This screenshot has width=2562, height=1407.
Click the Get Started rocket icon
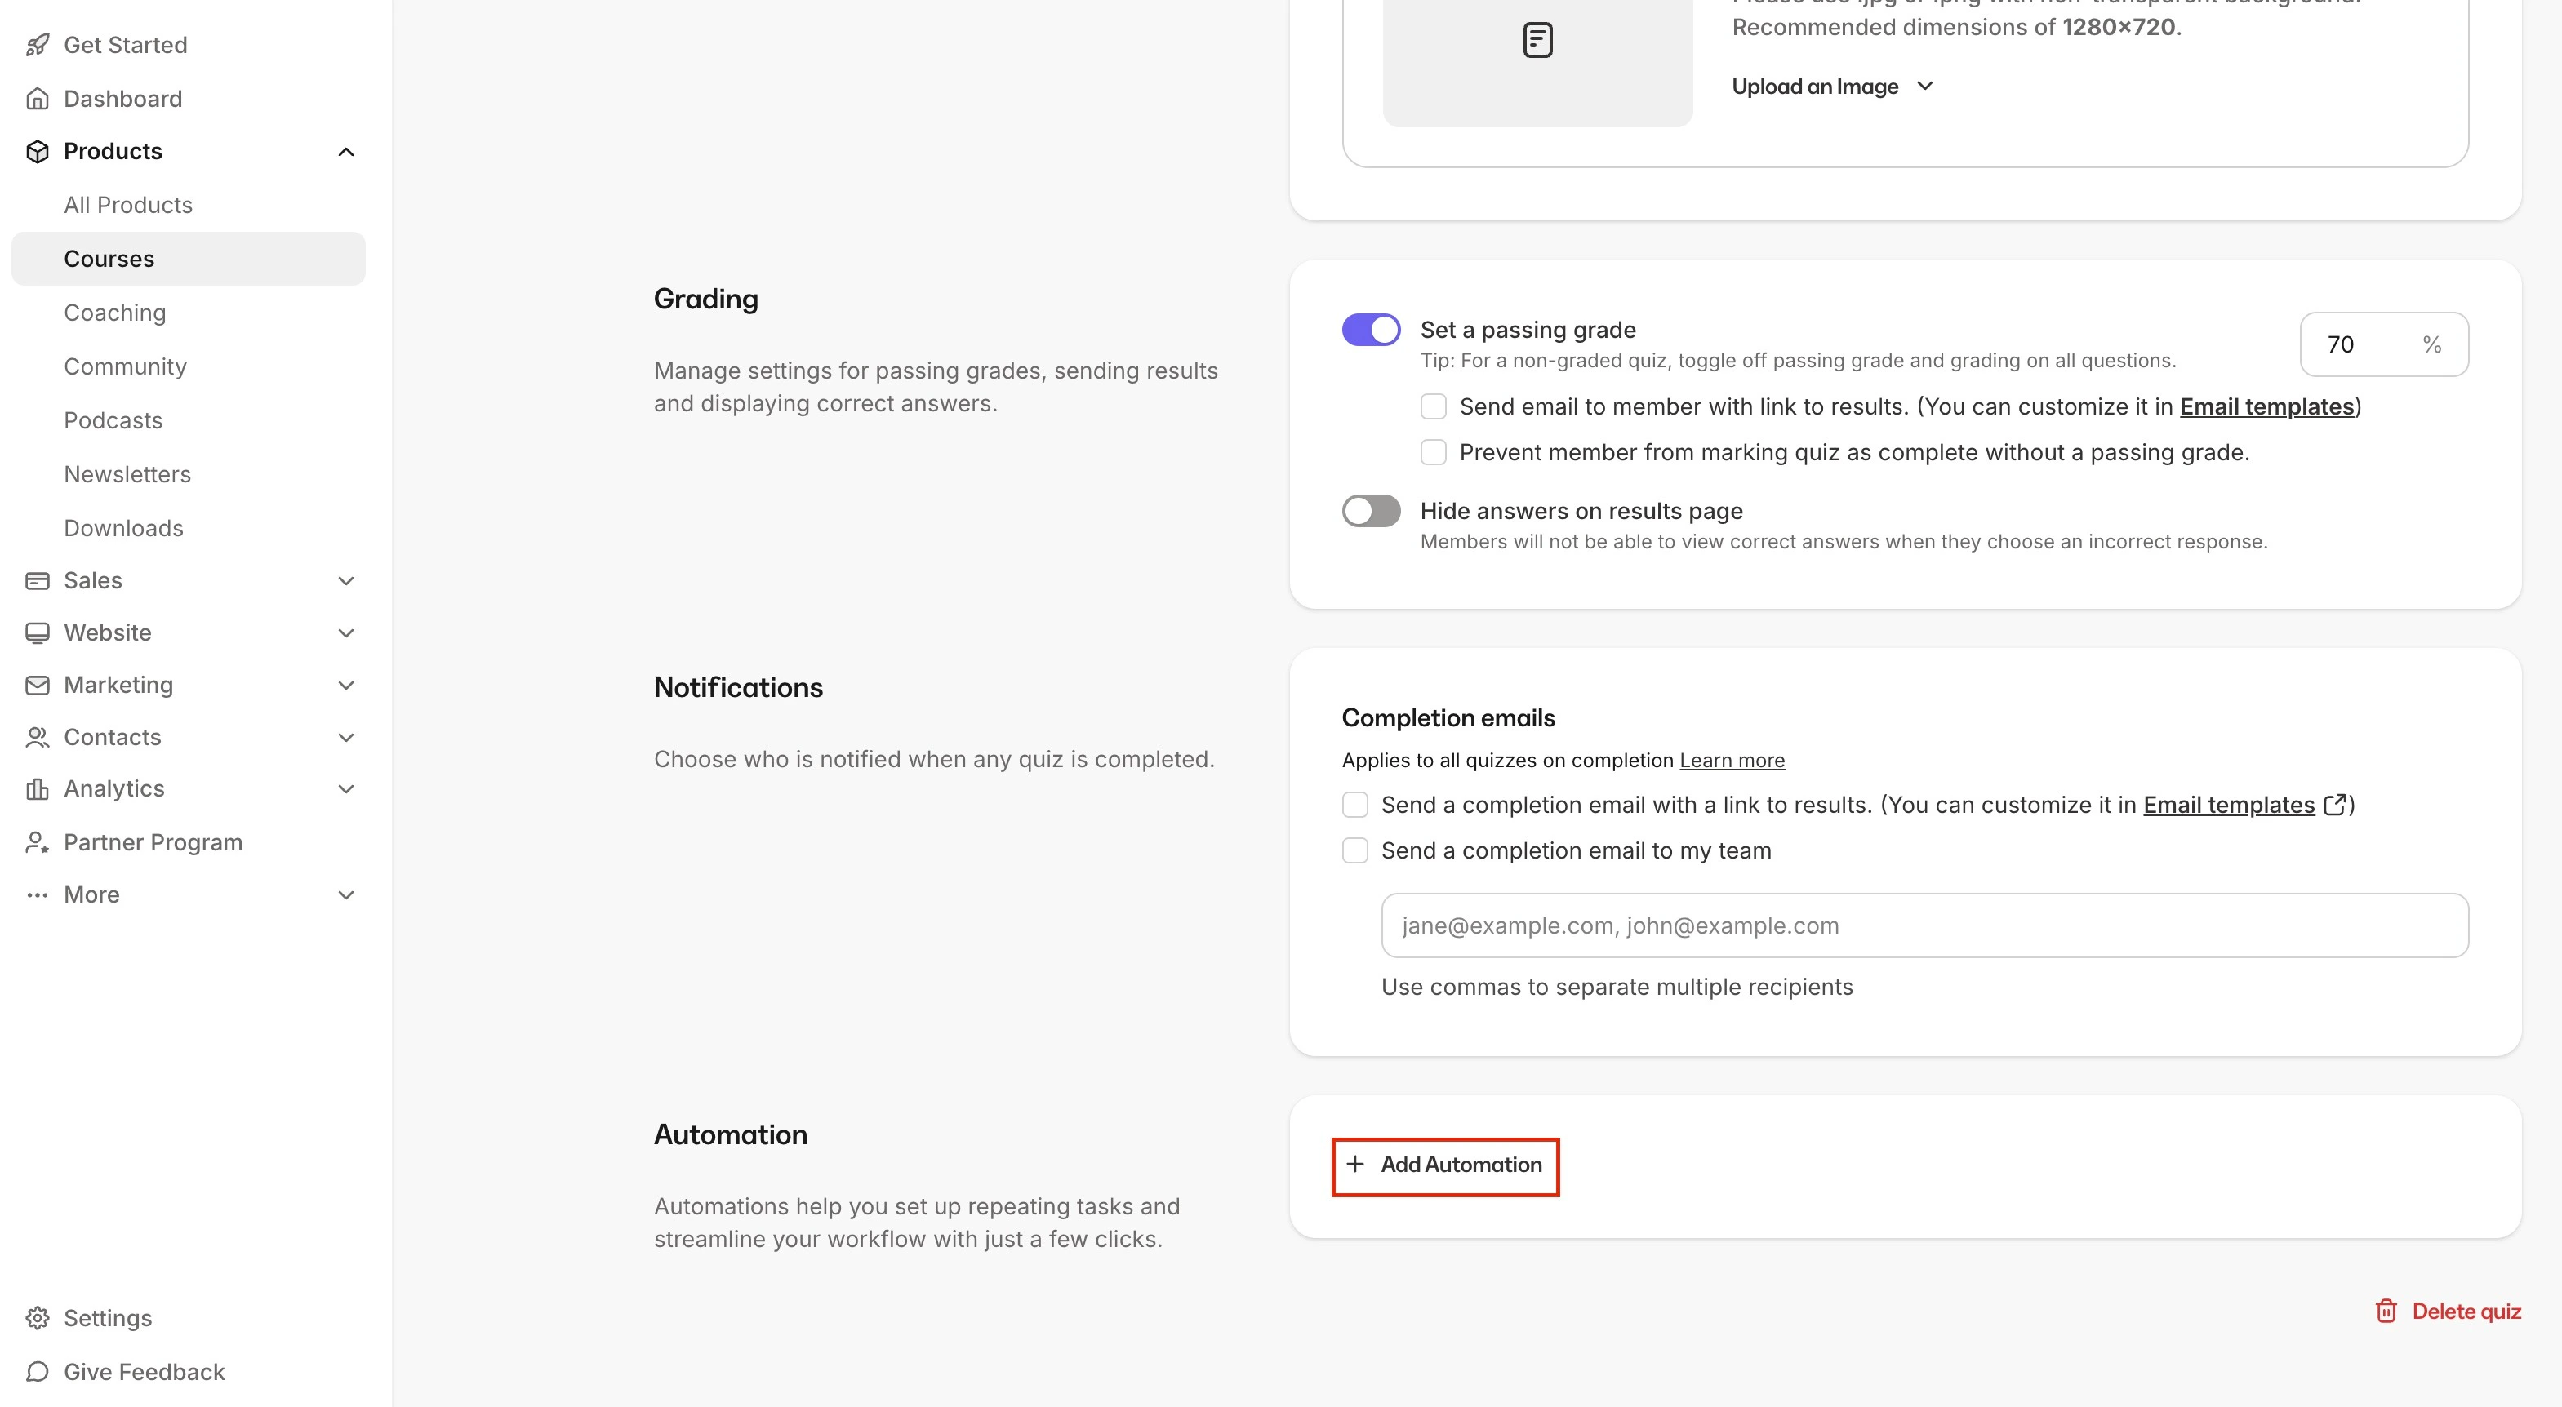click(x=37, y=45)
